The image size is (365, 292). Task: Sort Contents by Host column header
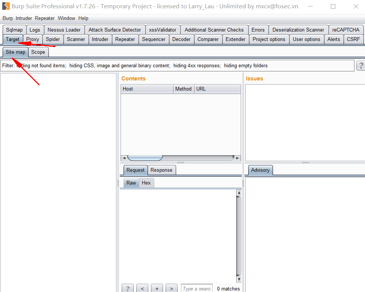(147, 89)
